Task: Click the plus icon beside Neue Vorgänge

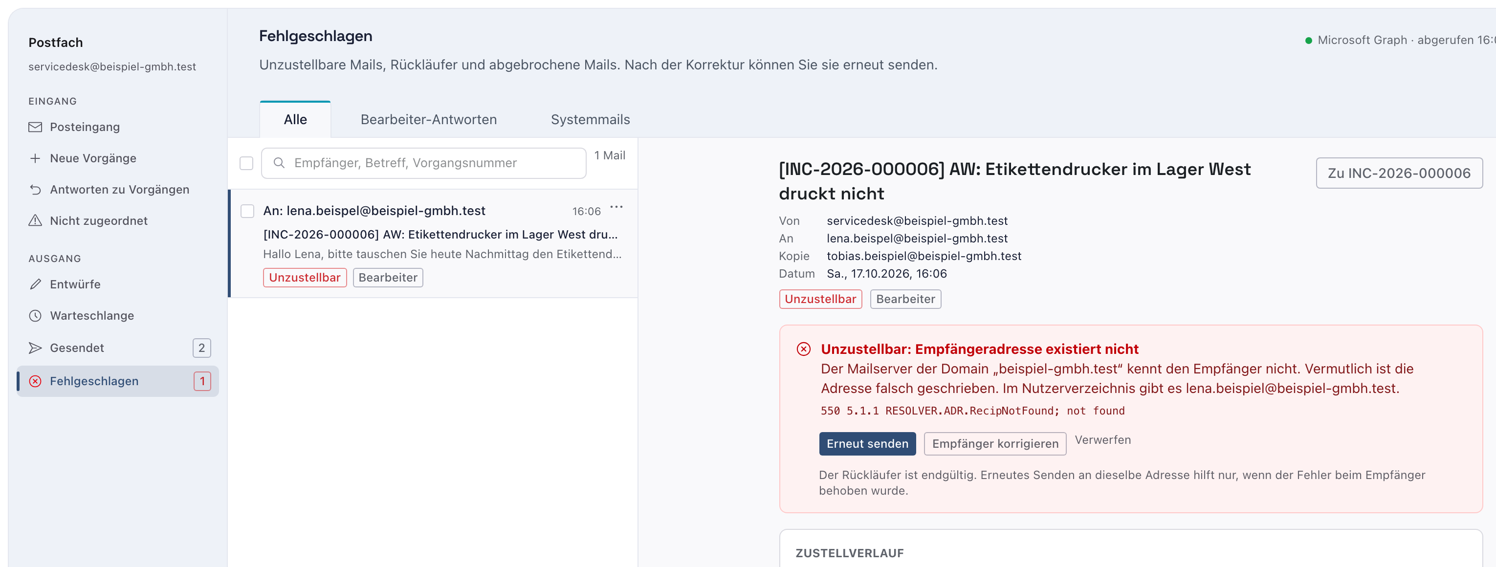Action: point(35,158)
